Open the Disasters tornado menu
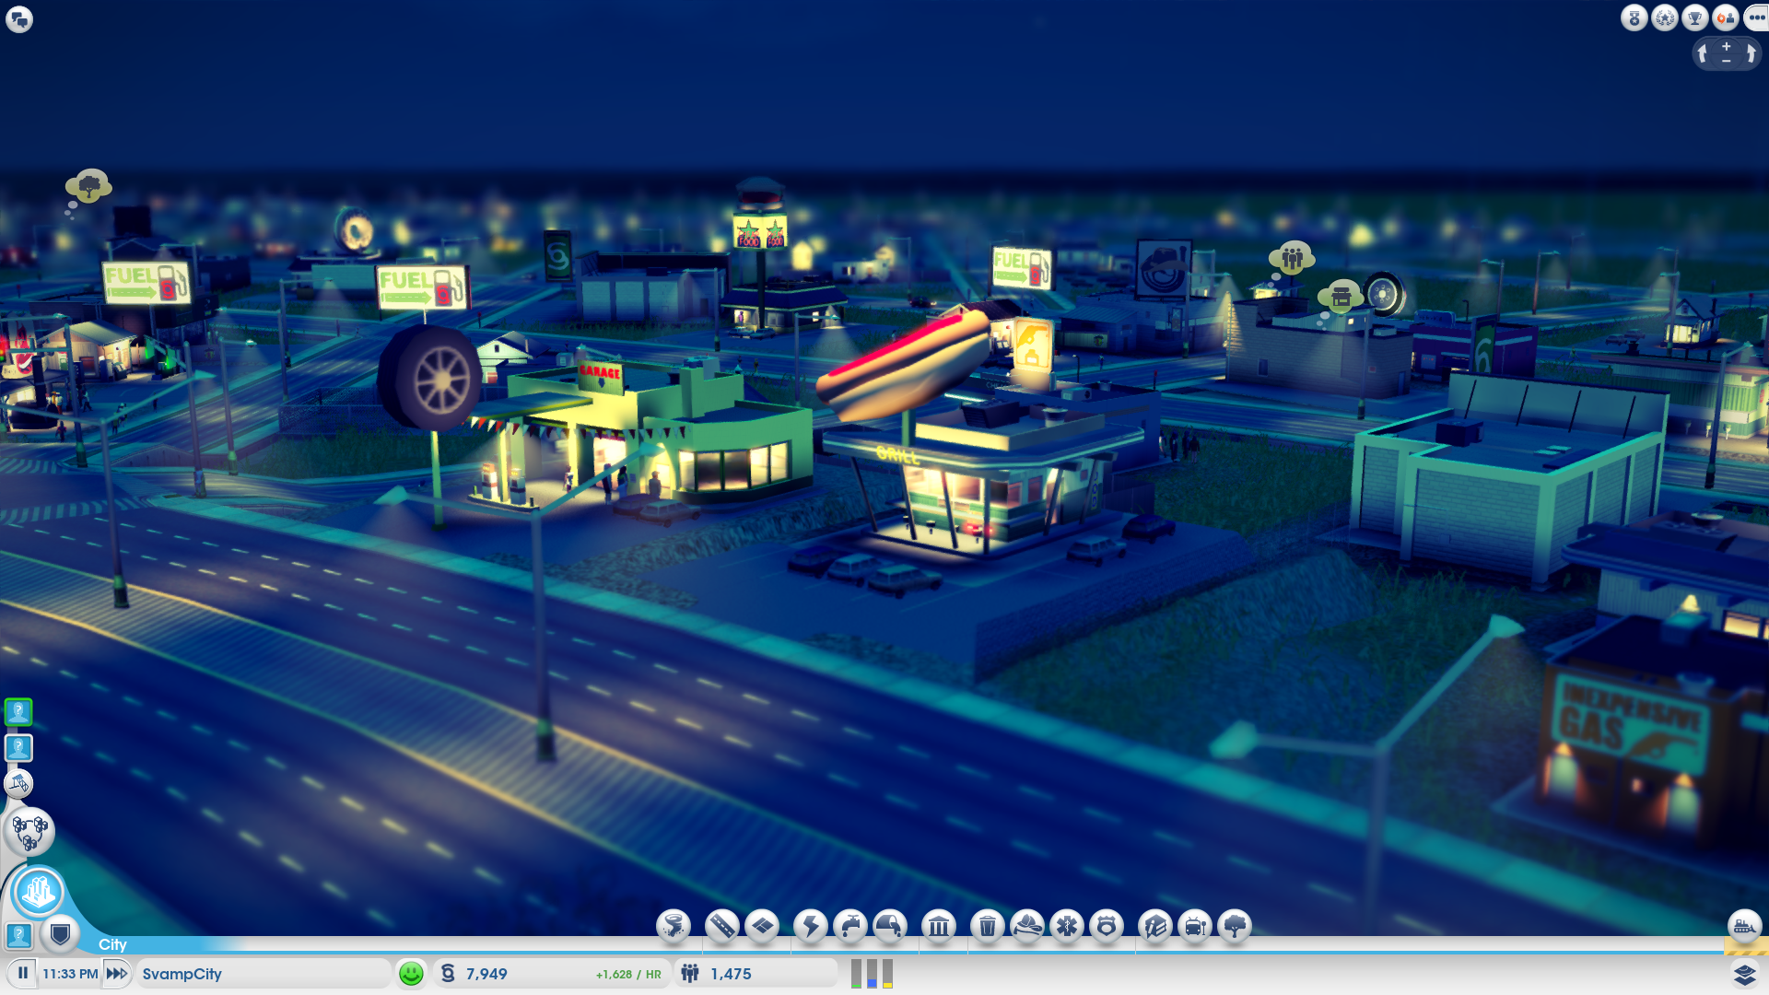Screen dimensions: 1769x995 coord(674,925)
